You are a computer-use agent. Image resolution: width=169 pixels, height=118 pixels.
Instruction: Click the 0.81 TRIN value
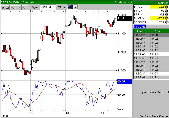163,14
